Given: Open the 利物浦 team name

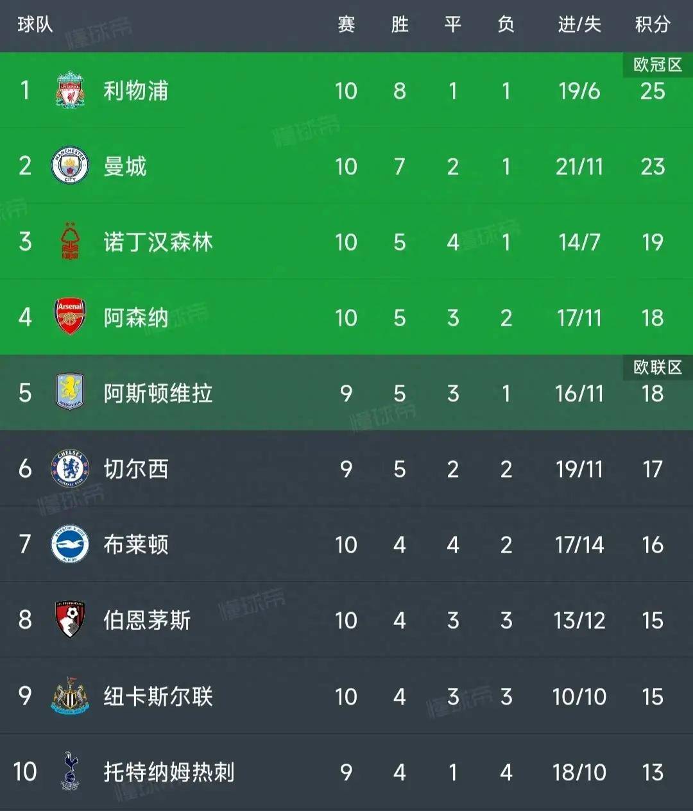Looking at the screenshot, I should point(136,90).
